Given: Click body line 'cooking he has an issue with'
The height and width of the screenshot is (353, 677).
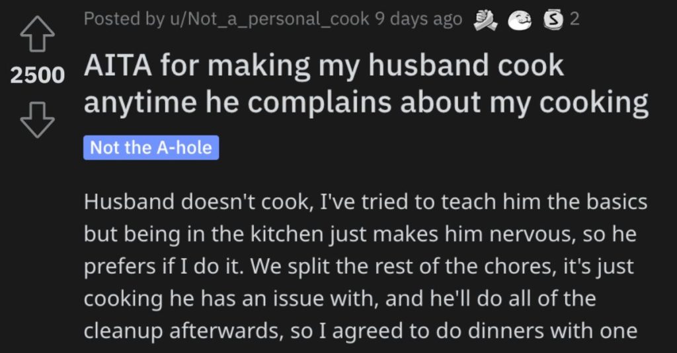Looking at the screenshot, I should coord(340,298).
